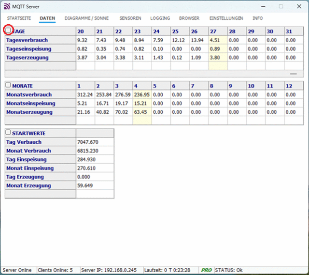Screen dimensions: 309x275
Task: Click Tagesverbrauch cell 13.94
Action: [x=199, y=40]
